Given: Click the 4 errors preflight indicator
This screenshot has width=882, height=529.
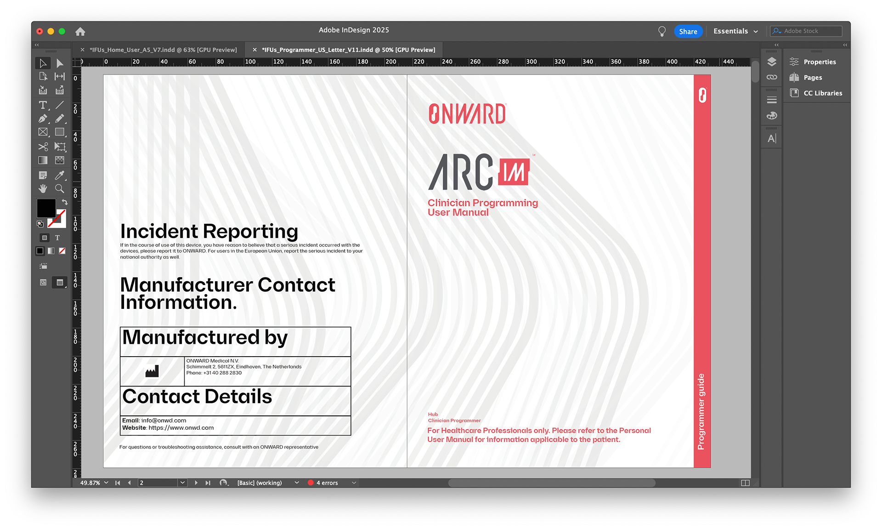Looking at the screenshot, I should (x=322, y=483).
